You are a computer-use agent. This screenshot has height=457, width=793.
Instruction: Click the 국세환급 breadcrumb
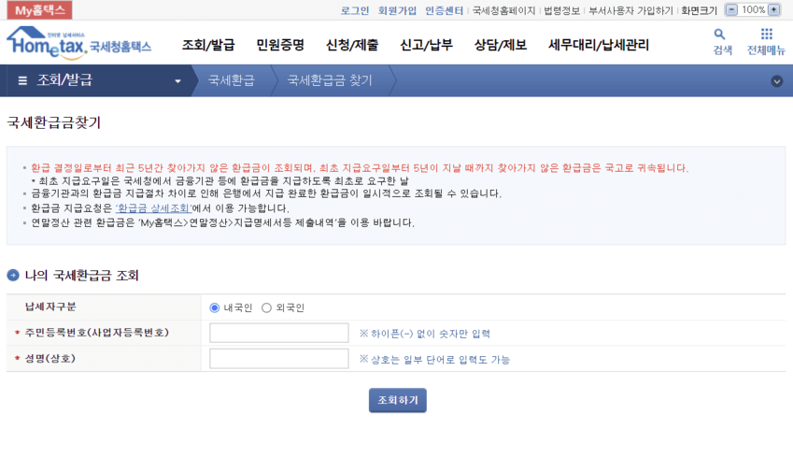point(232,80)
